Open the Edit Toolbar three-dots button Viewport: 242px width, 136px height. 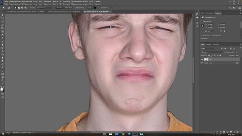[x=3, y=84]
